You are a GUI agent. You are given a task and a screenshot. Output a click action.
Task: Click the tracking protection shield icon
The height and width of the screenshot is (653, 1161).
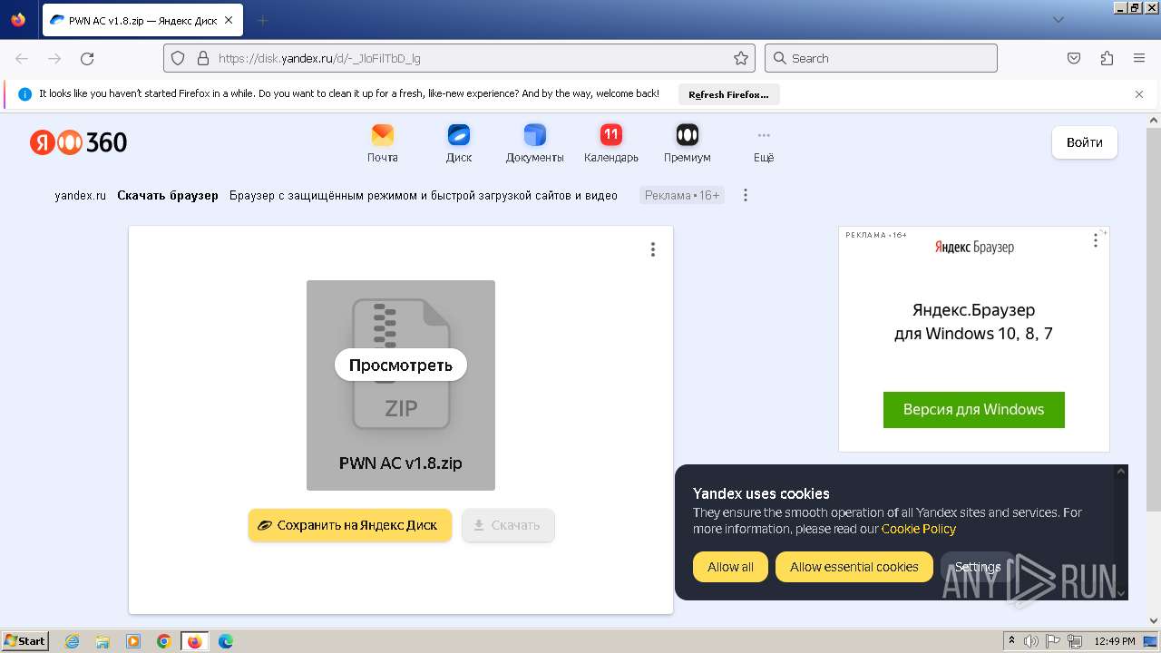tap(178, 58)
